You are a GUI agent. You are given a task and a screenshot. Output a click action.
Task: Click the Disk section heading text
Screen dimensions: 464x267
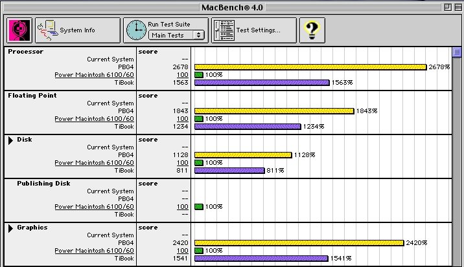(25, 140)
